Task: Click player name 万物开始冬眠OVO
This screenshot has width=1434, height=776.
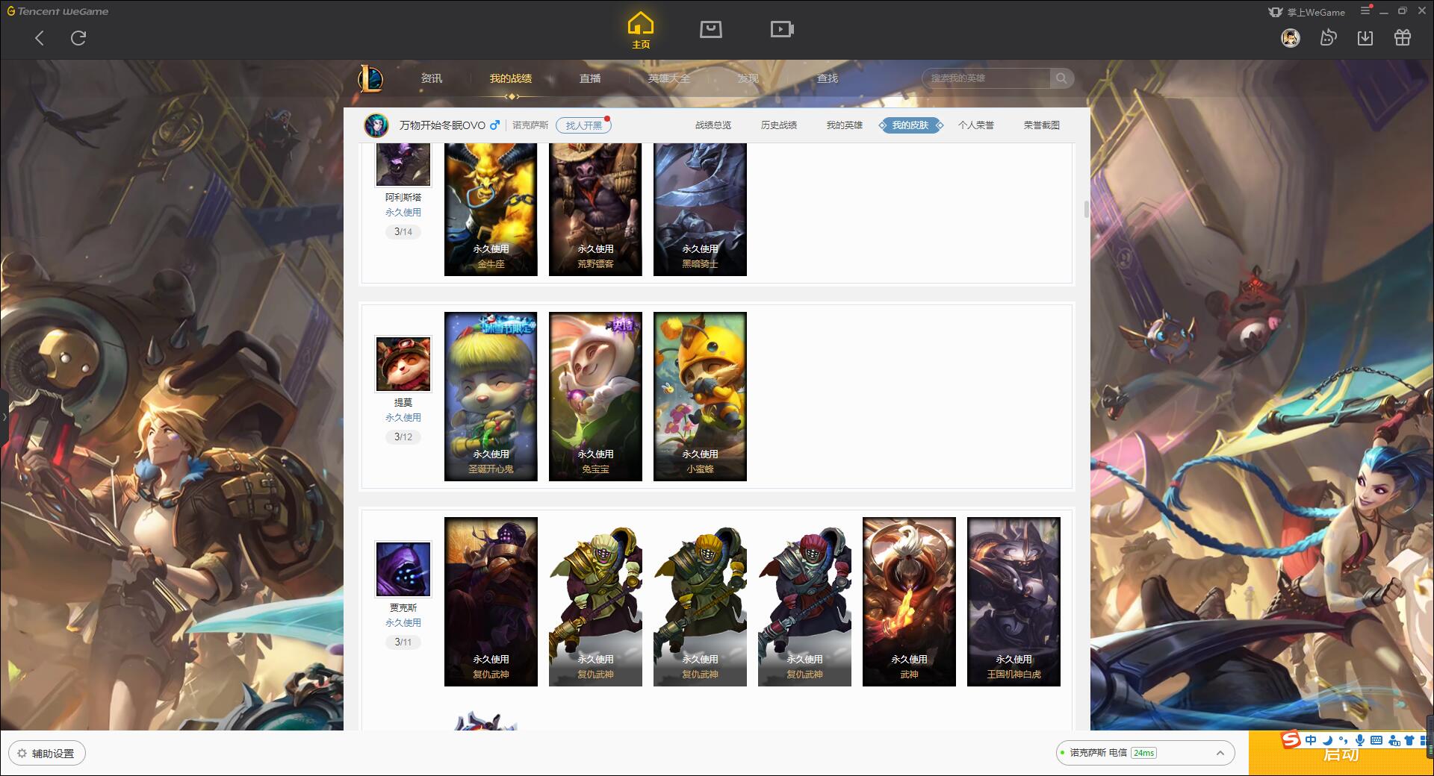Action: pyautogui.click(x=442, y=125)
